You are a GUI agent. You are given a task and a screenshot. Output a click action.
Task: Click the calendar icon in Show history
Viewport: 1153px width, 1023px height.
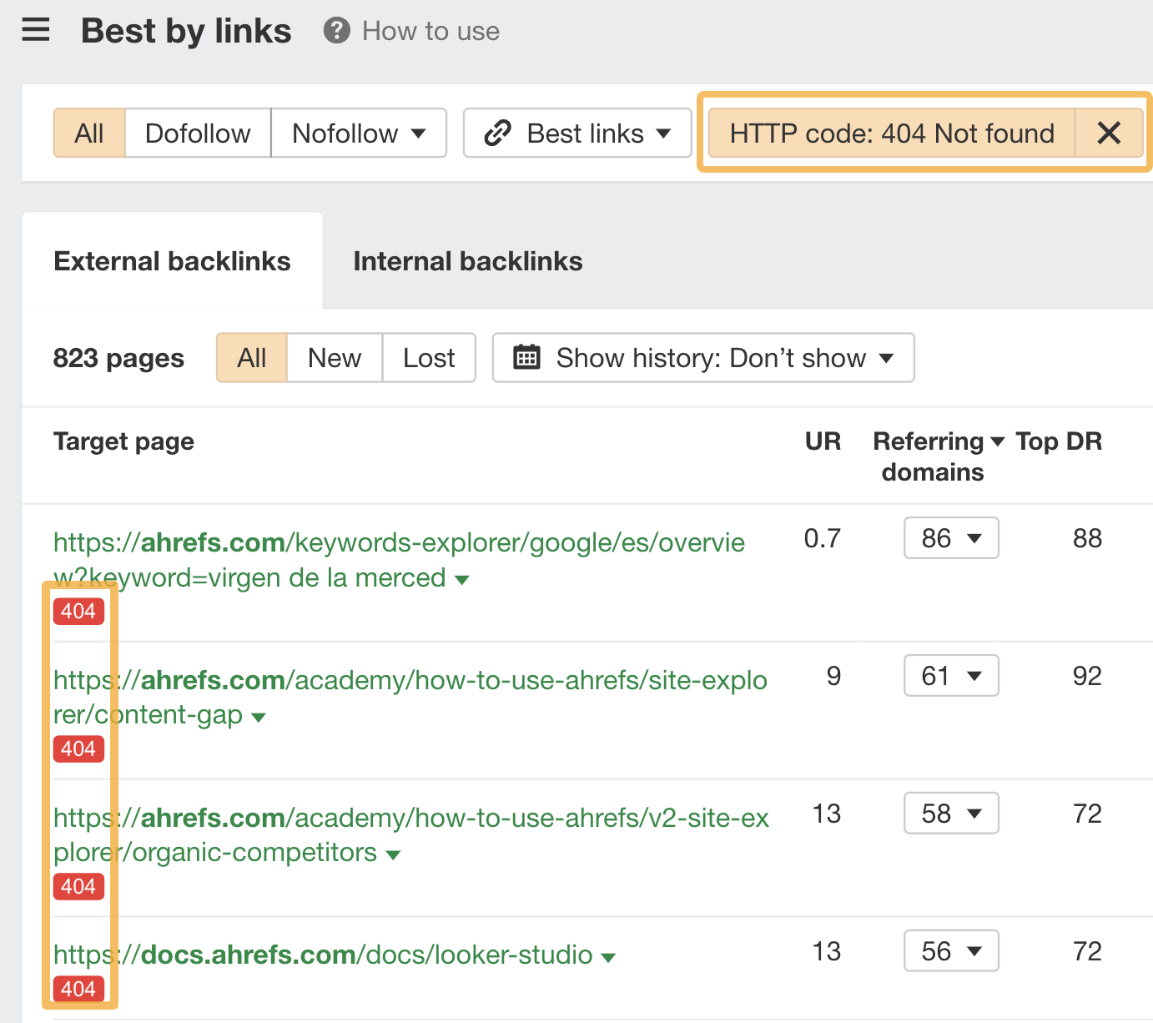[x=526, y=357]
